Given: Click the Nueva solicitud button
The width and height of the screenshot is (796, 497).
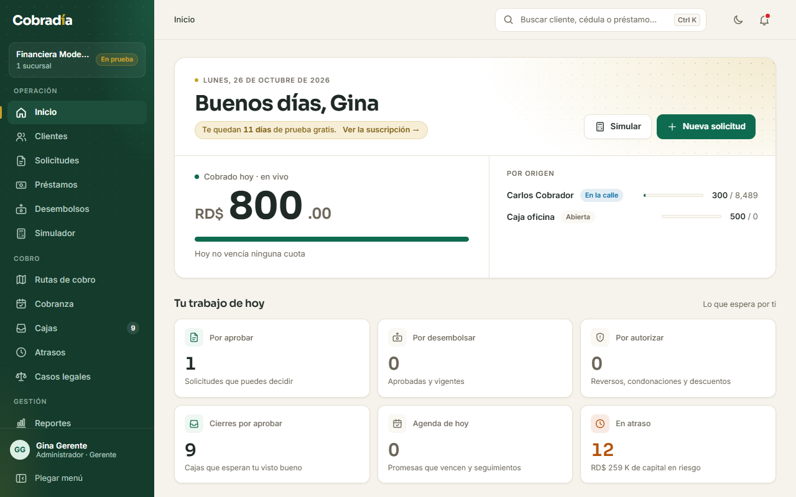Looking at the screenshot, I should click(706, 127).
